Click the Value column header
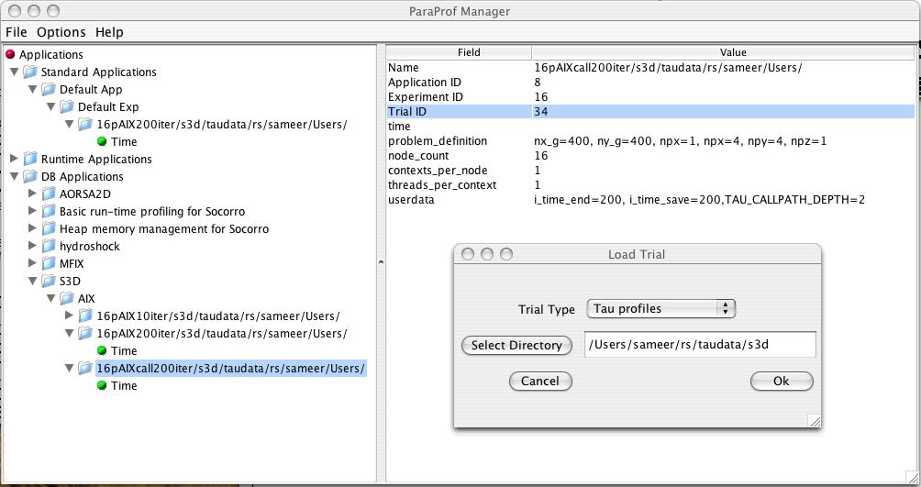Screen dimensions: 921x487 pos(724,52)
